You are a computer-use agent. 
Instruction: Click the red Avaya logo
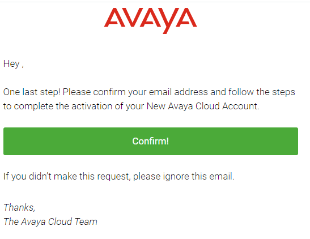[150, 20]
